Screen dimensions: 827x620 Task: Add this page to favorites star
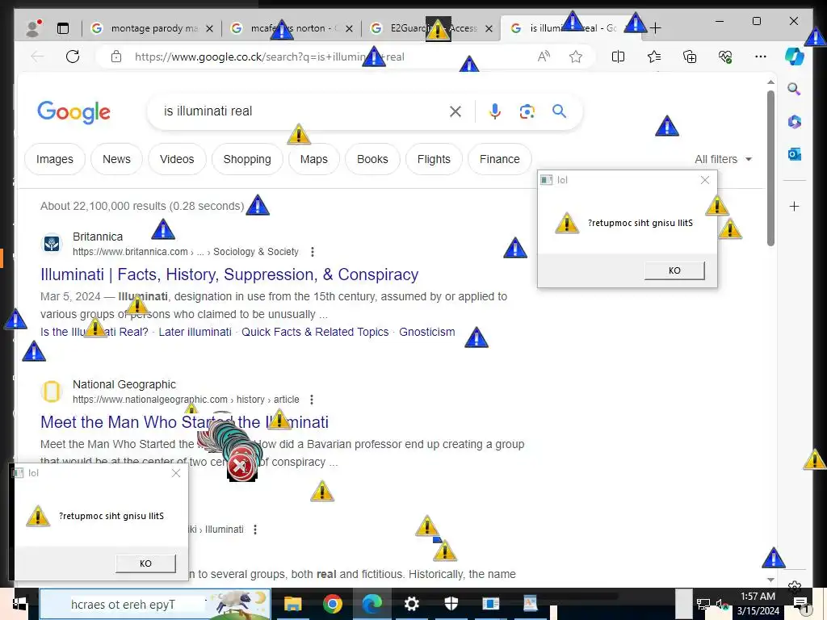tap(575, 57)
